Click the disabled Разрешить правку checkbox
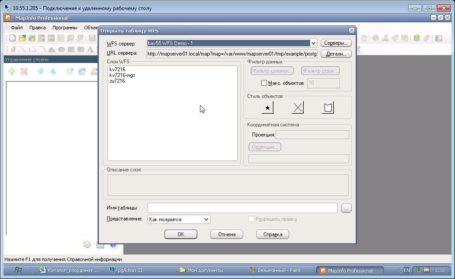 point(251,219)
